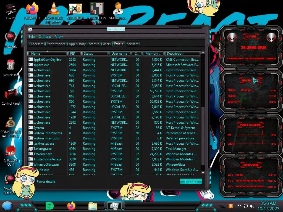The height and width of the screenshot is (212, 283).
Task: Click the F:\ drive bar in Drives widget
Action: pyautogui.click(x=250, y=181)
